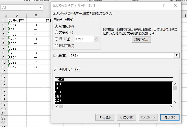Click the Select All corner triangle
187x127 pixels.
click(x=6, y=16)
